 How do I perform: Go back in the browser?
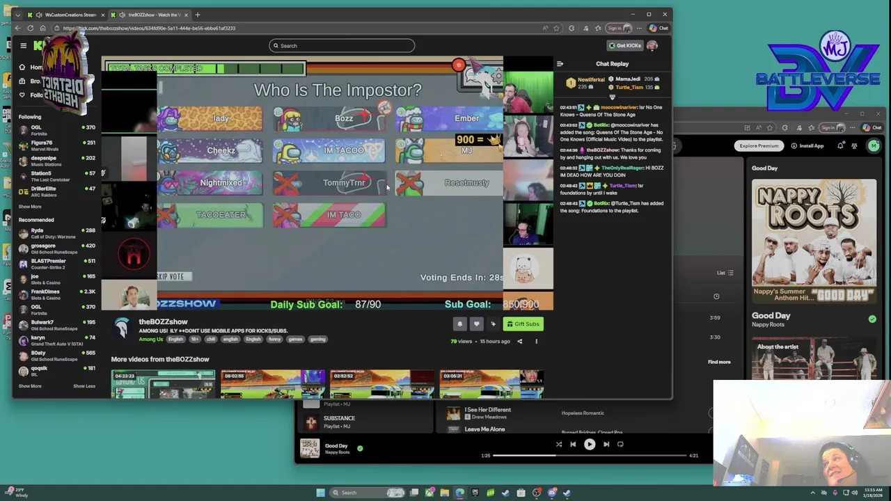pyautogui.click(x=18, y=29)
